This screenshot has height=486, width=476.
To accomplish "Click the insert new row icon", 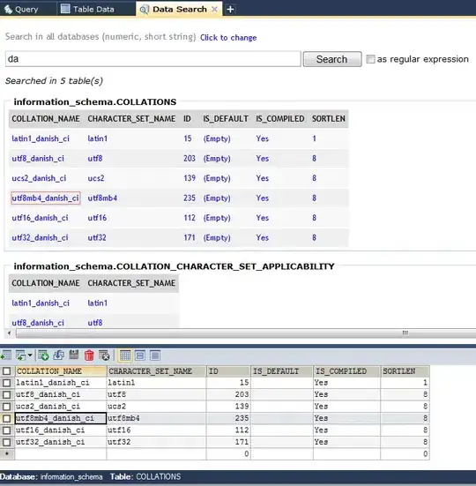I will click(43, 355).
